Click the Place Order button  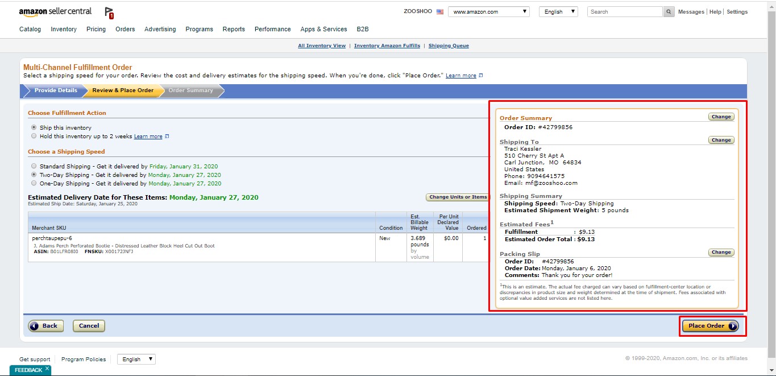711,326
